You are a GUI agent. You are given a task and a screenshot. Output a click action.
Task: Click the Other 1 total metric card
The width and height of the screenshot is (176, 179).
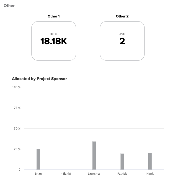click(54, 41)
